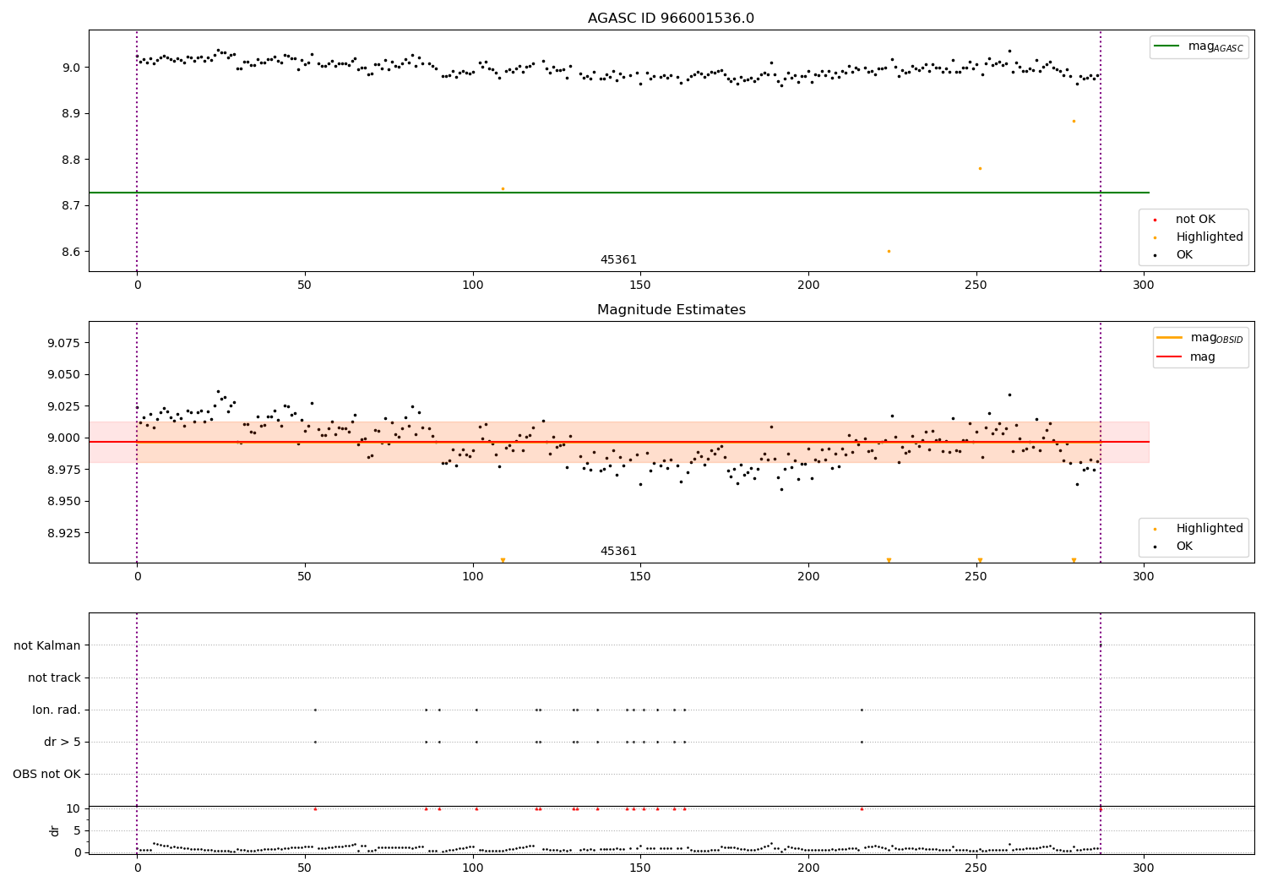The image size is (1267, 887).
Task: Click the '45361' label in the top plot
Action: click(618, 260)
